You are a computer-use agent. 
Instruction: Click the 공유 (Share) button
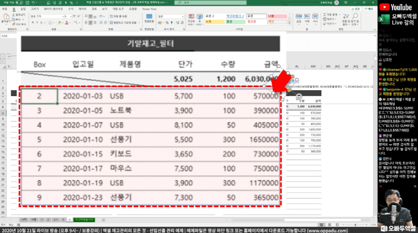tap(356, 9)
